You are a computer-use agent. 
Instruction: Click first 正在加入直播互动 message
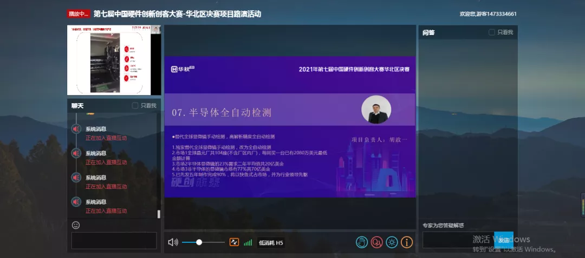click(x=106, y=138)
